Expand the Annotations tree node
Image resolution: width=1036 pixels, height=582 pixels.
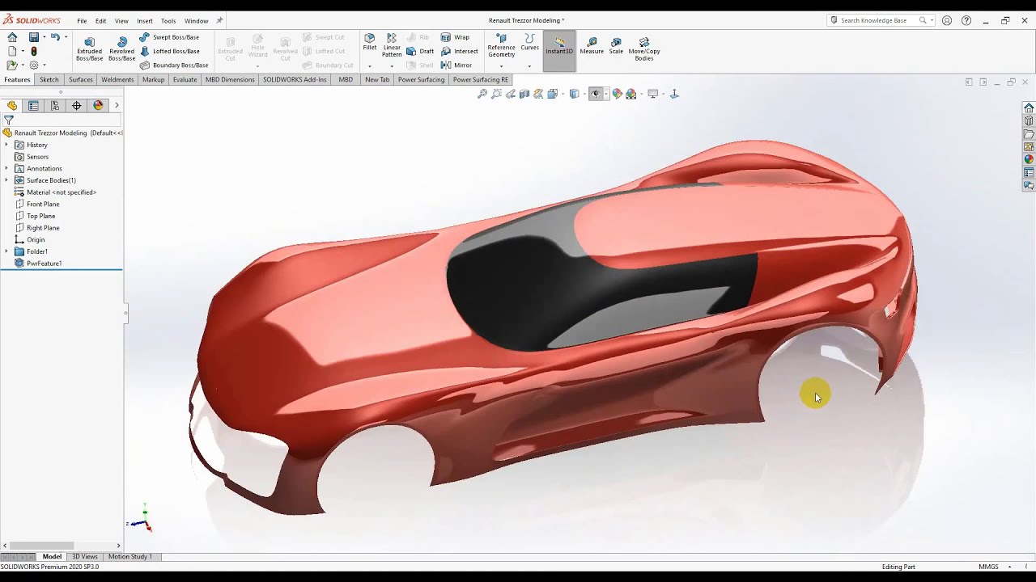6,168
